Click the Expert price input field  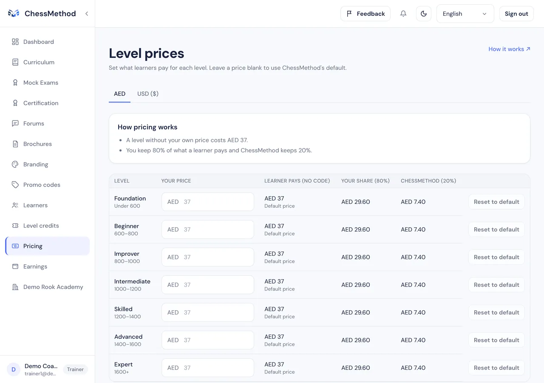click(x=208, y=368)
